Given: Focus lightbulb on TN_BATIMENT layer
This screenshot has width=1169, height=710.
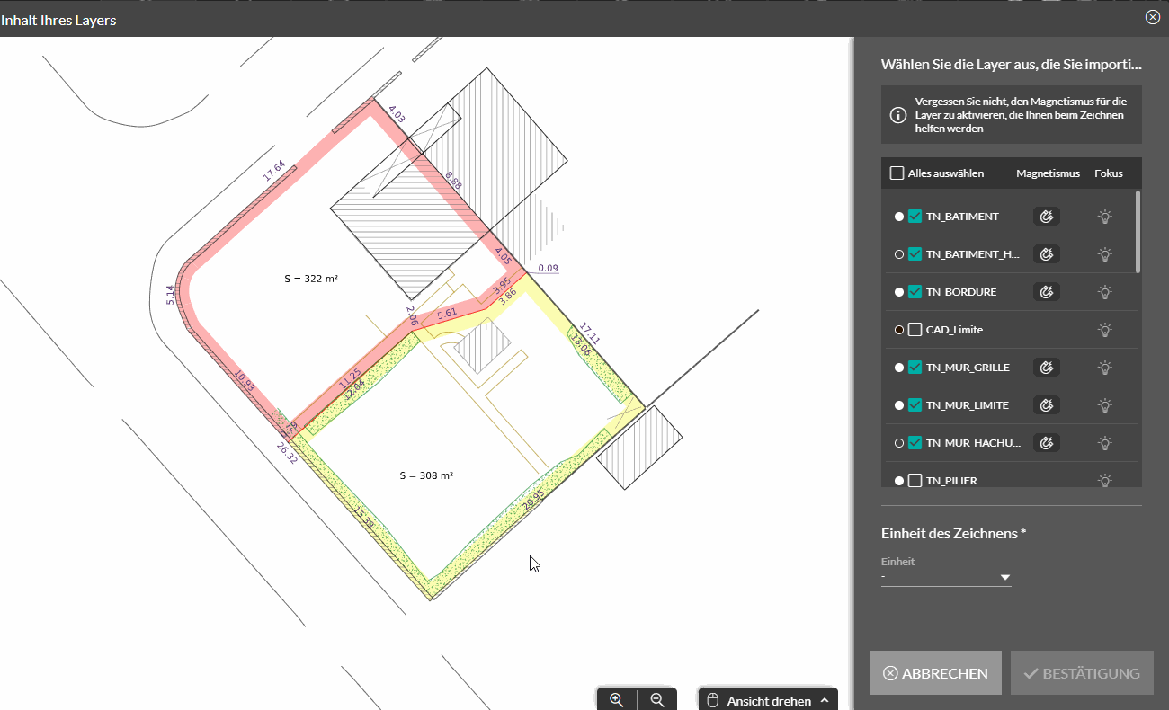Looking at the screenshot, I should tap(1105, 217).
